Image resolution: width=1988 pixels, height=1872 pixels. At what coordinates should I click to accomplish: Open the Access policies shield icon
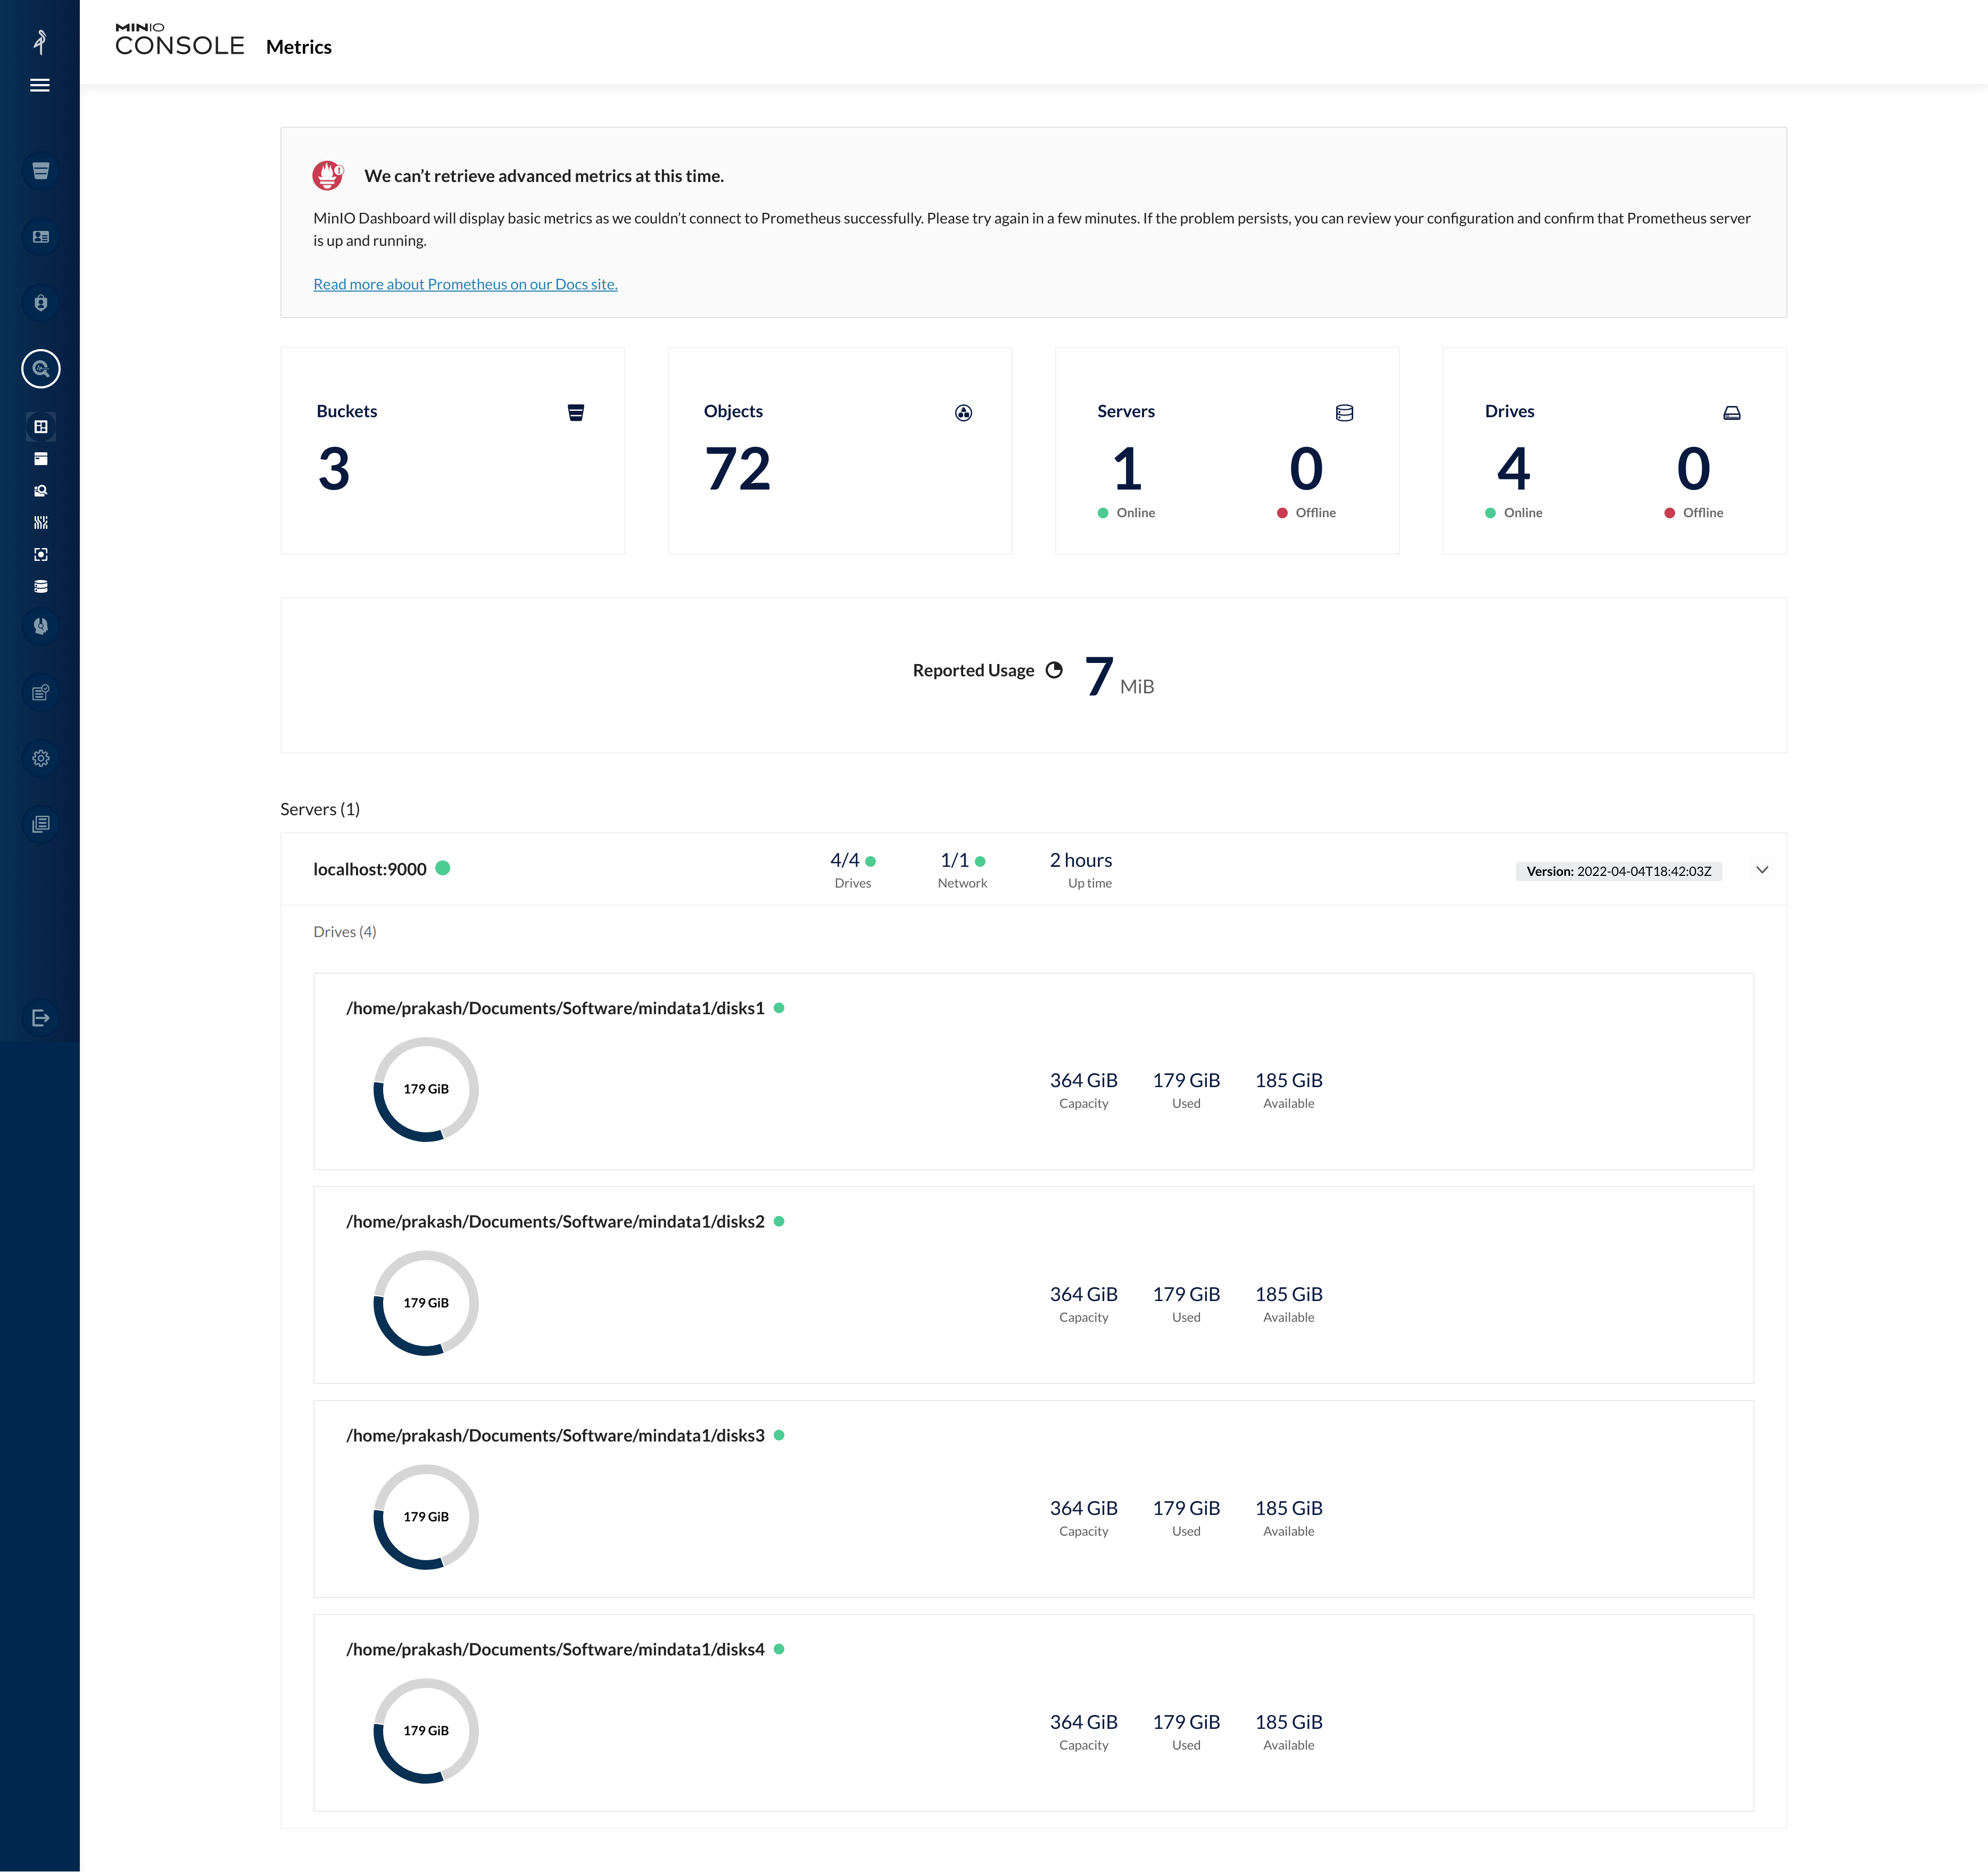40,303
